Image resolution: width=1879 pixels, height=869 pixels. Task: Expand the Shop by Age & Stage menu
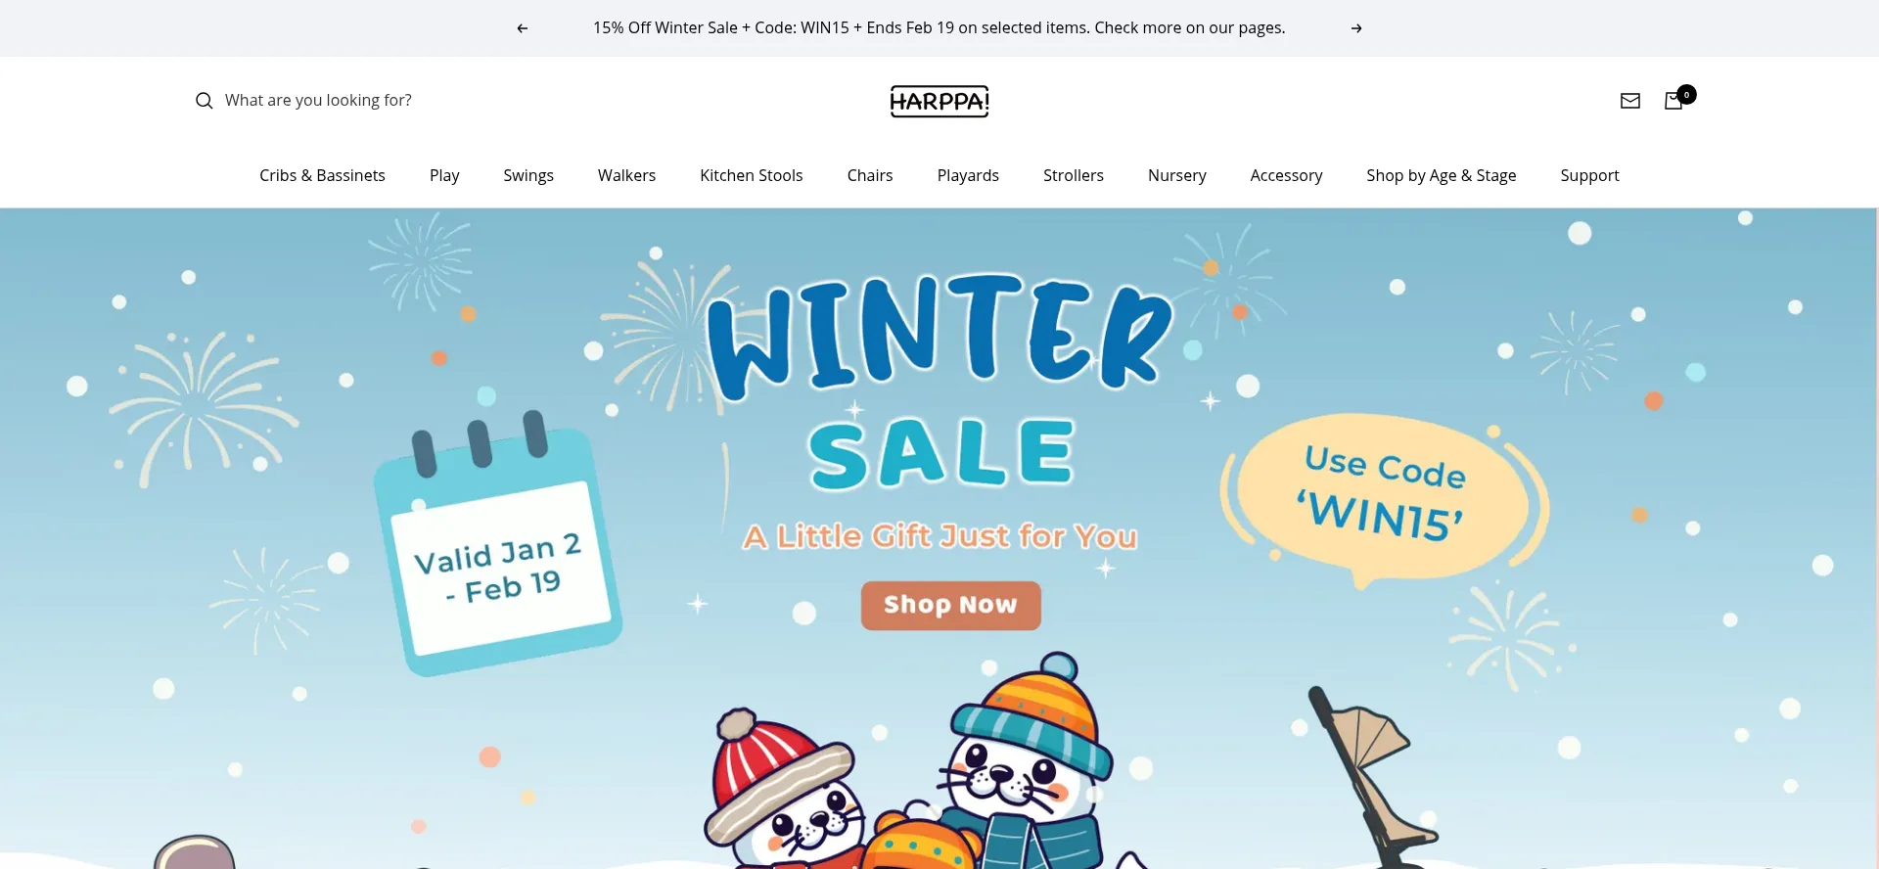tap(1442, 175)
